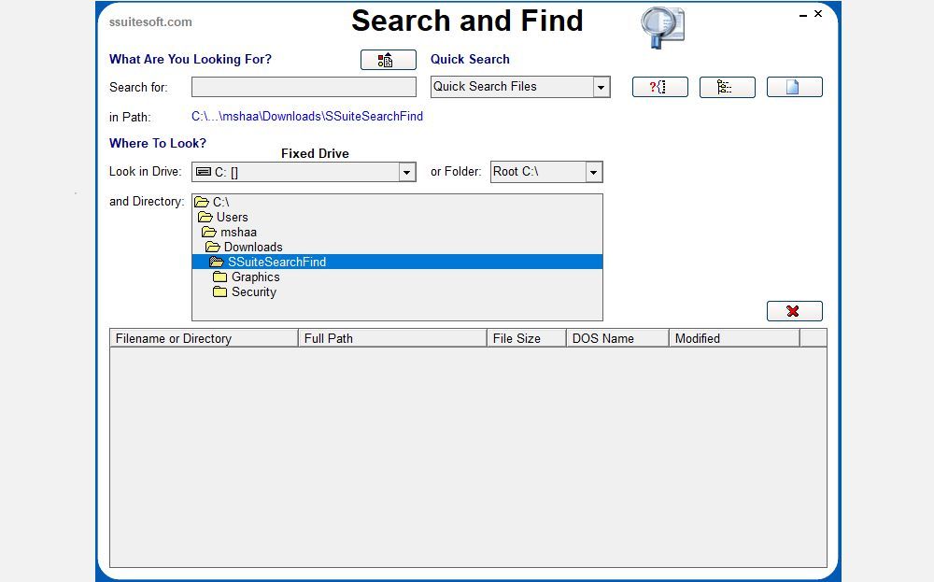Open the Root C:\ folder dropdown
The width and height of the screenshot is (934, 582).
coord(593,172)
